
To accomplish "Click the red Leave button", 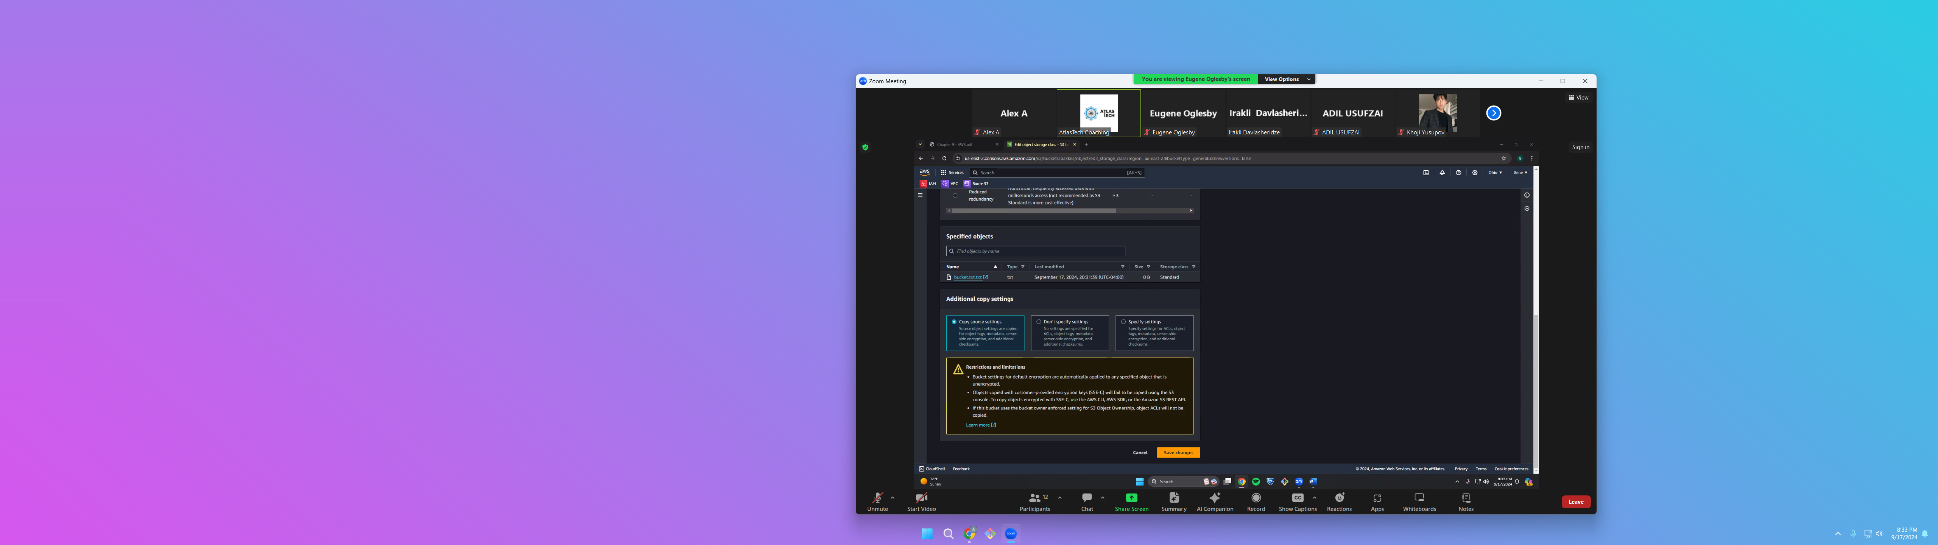I will click(x=1575, y=502).
